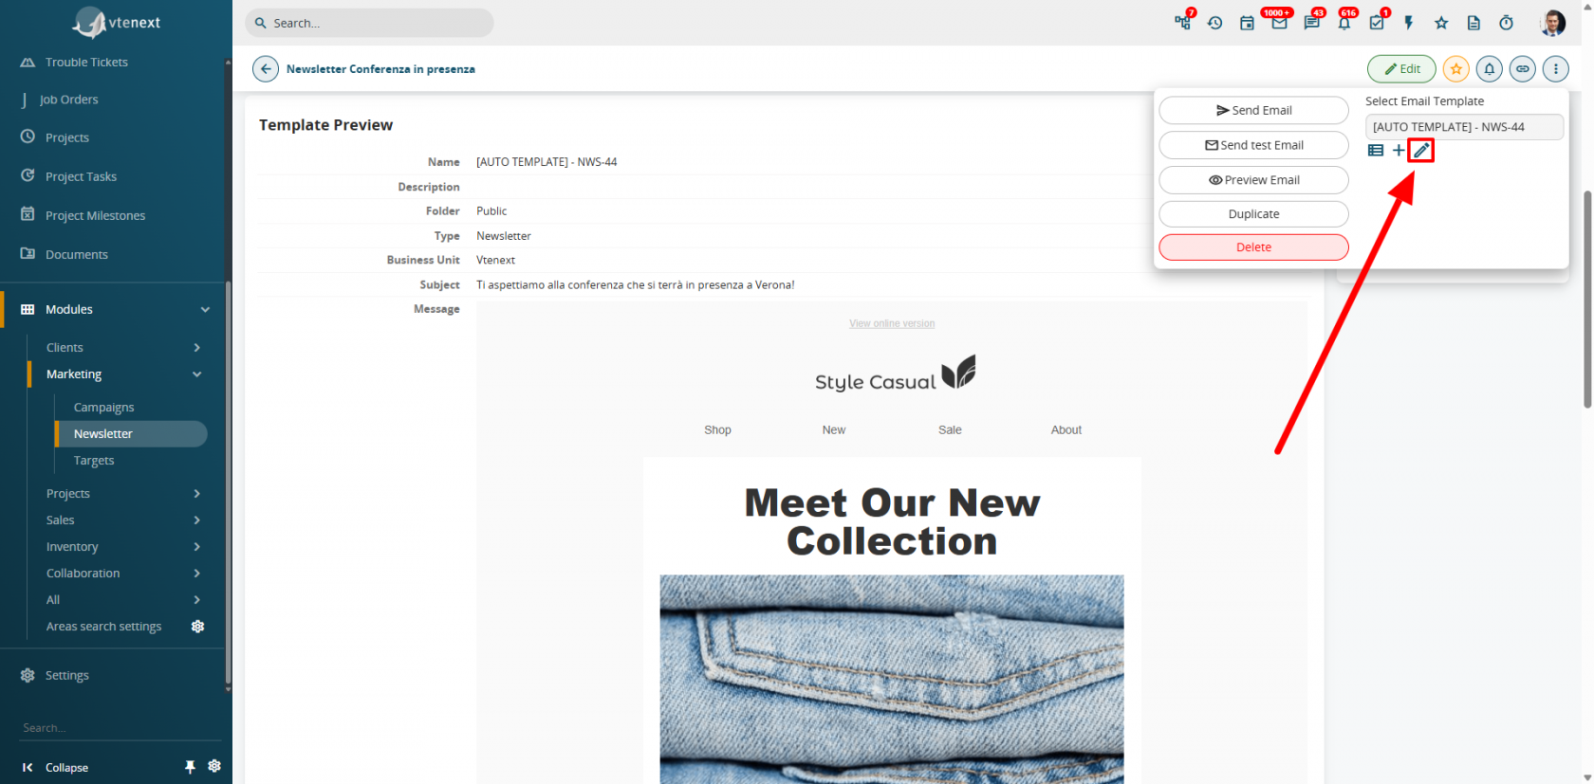View notifications bell with 616 badge
Viewport: 1594px width, 784px height.
tap(1344, 23)
